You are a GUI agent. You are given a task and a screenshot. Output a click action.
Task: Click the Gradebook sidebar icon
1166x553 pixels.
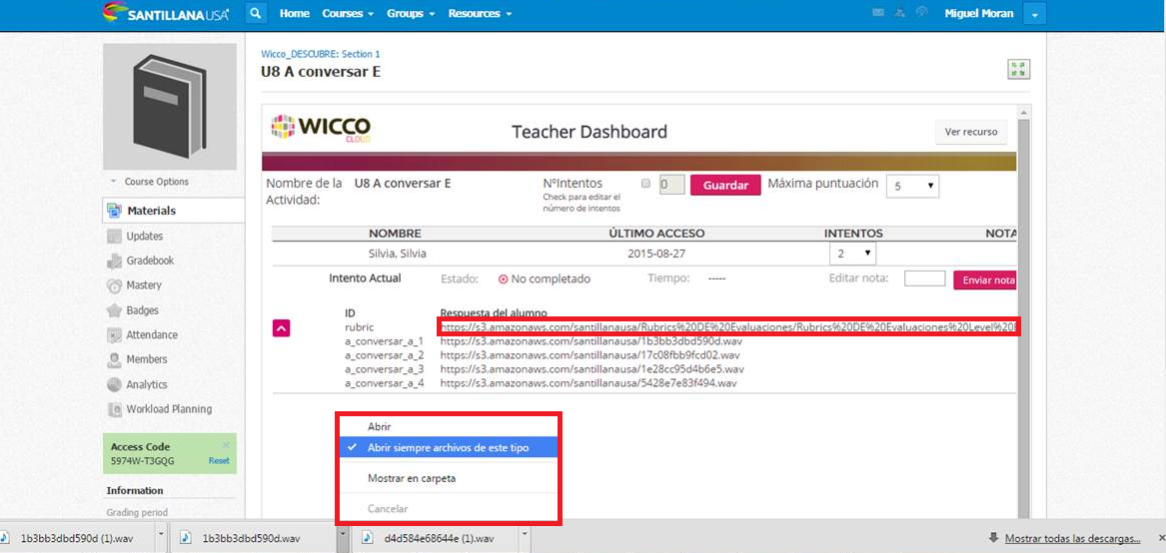click(x=114, y=261)
